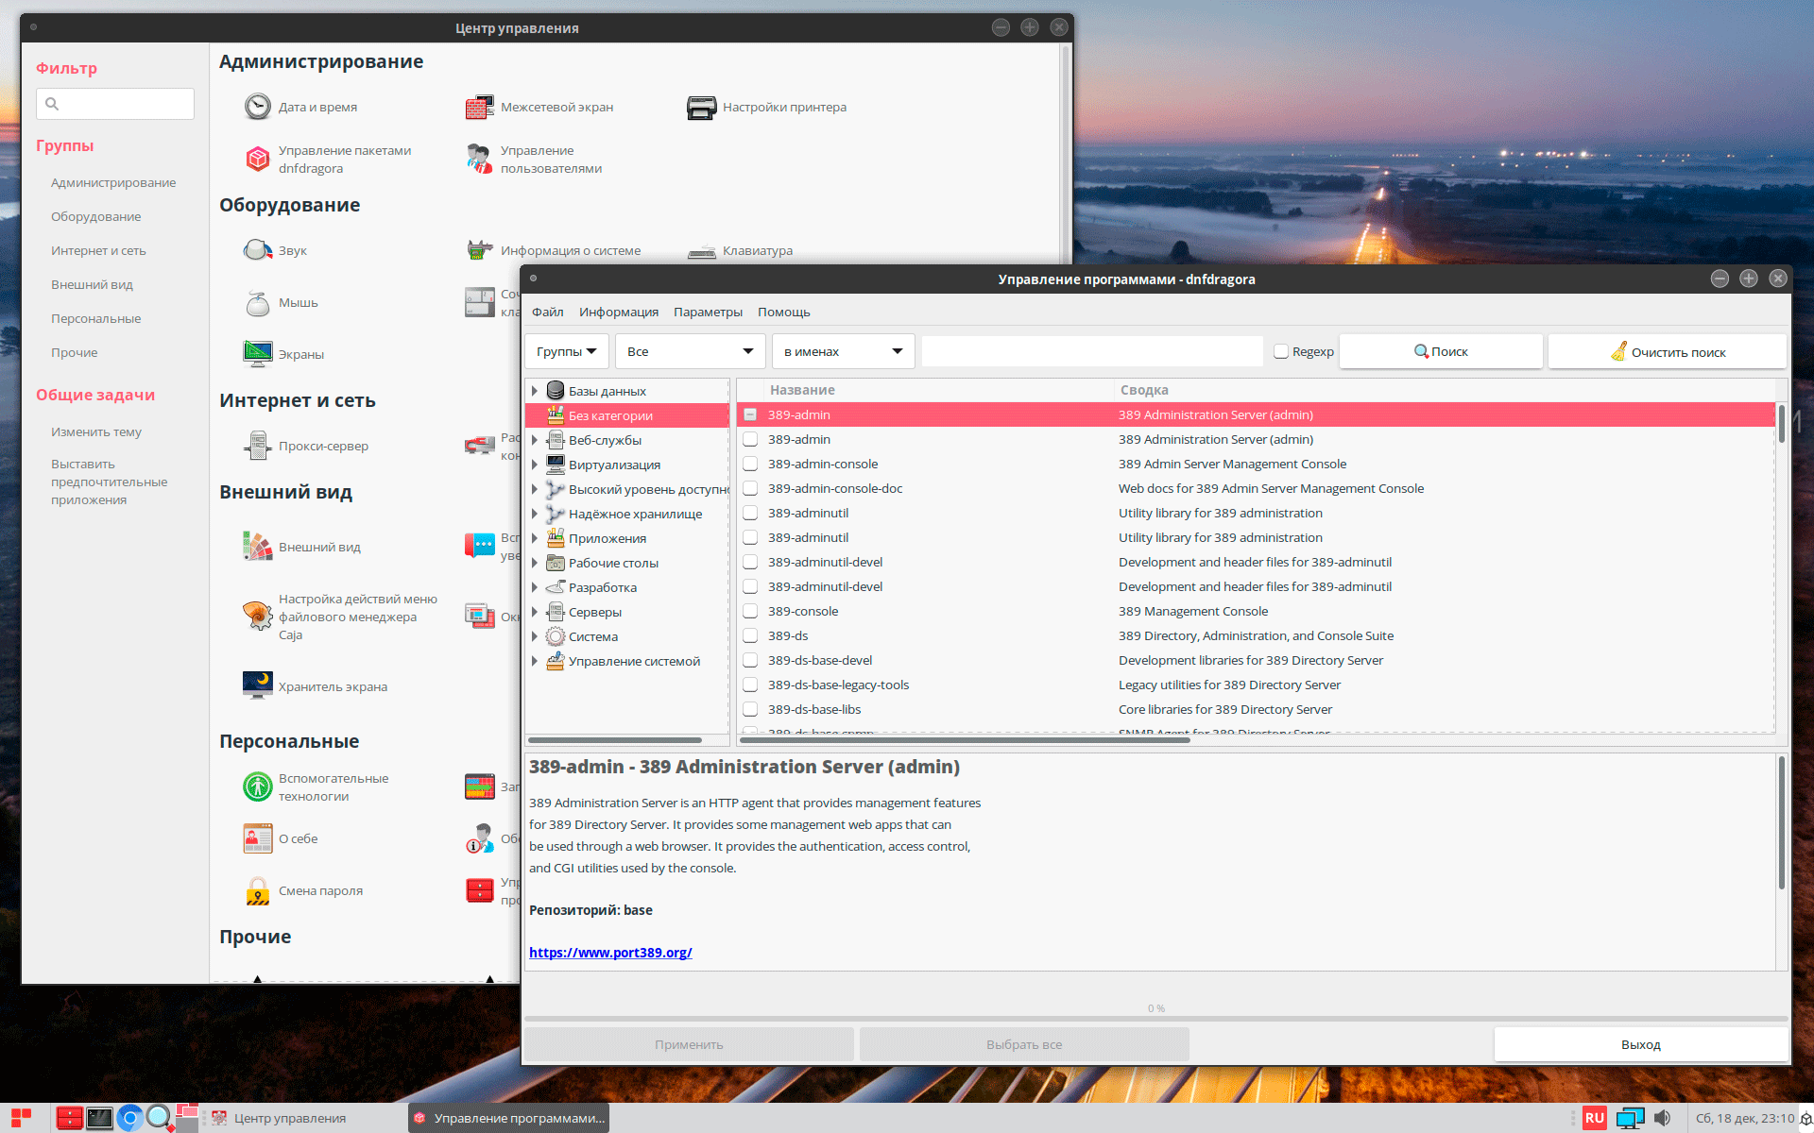Viewport: 1814px width, 1133px height.
Task: Open the dnfdragora package management (Управление пакетами) icon
Action: (257, 160)
